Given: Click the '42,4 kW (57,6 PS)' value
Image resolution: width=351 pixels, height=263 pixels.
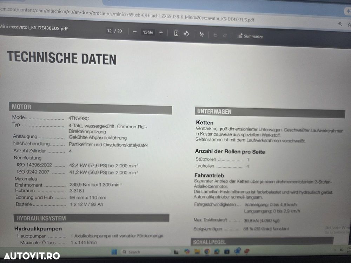Looking at the screenshot, I should tap(88, 166).
